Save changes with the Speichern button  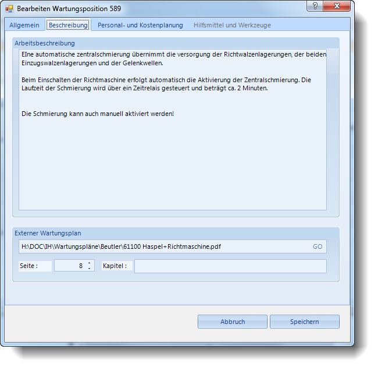click(305, 322)
